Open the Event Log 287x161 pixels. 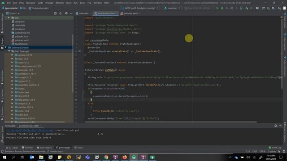[x=275, y=148]
